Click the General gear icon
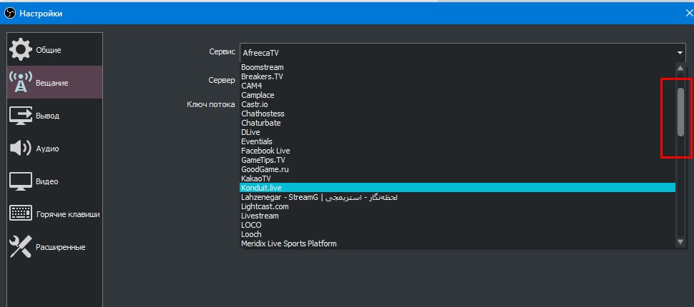694x307 pixels. 20,50
